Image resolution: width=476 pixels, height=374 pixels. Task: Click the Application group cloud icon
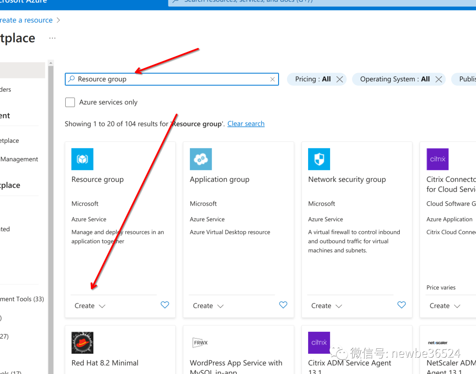tap(201, 159)
